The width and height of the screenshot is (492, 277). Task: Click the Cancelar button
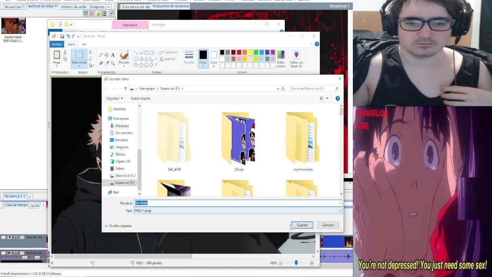(328, 225)
